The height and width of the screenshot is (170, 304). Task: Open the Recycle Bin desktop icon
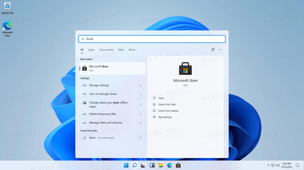point(7,8)
